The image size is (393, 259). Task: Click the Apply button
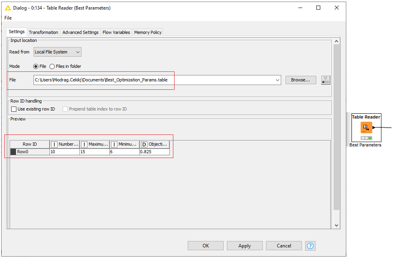tap(244, 246)
